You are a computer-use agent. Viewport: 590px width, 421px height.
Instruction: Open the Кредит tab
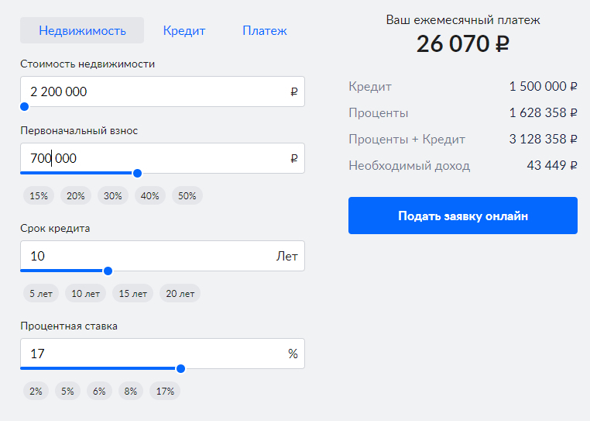[184, 31]
